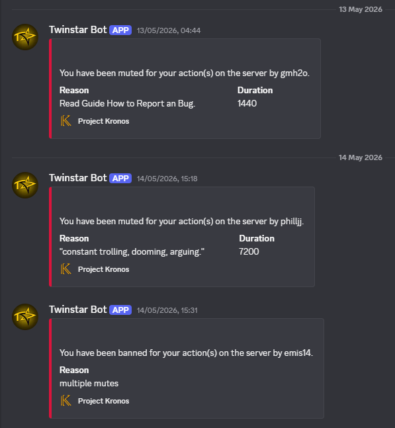The image size is (395, 428).
Task: Click Project Kronos K icon in gmh2o mute embed
Action: coord(66,120)
